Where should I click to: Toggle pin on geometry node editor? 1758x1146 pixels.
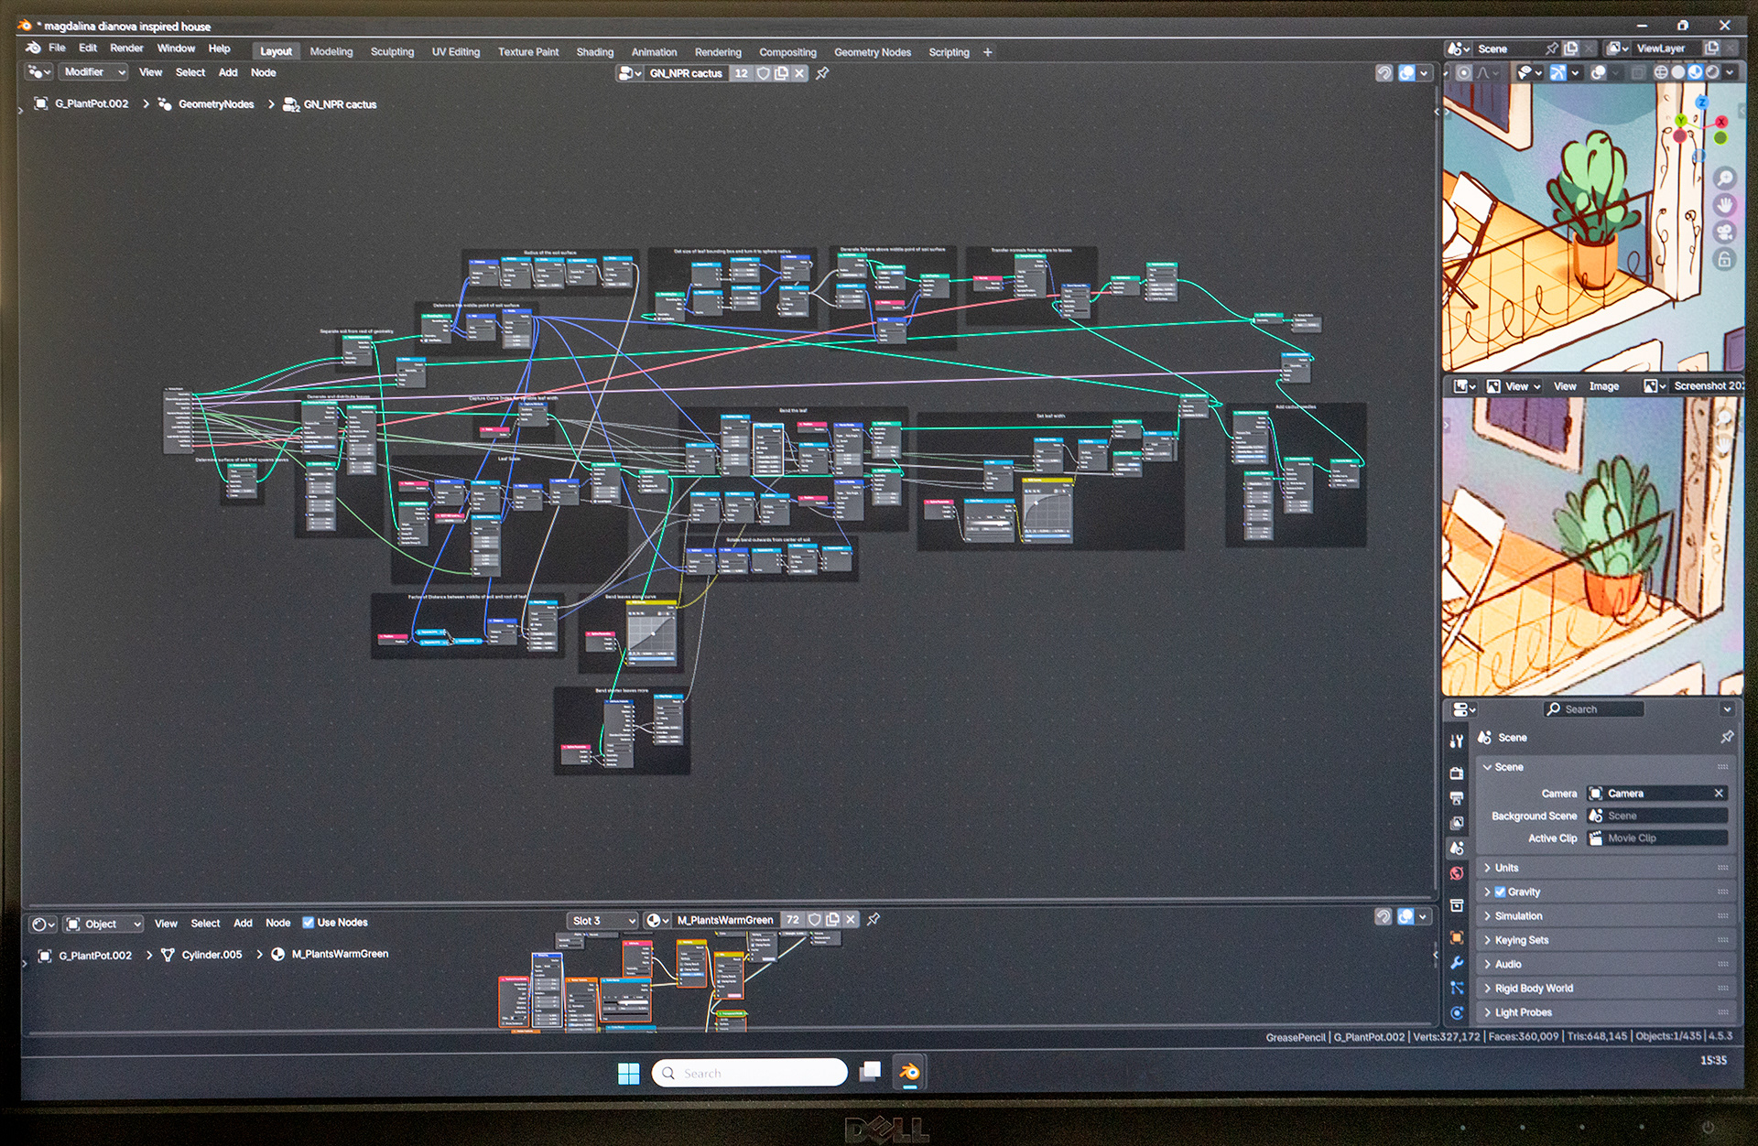coord(822,73)
